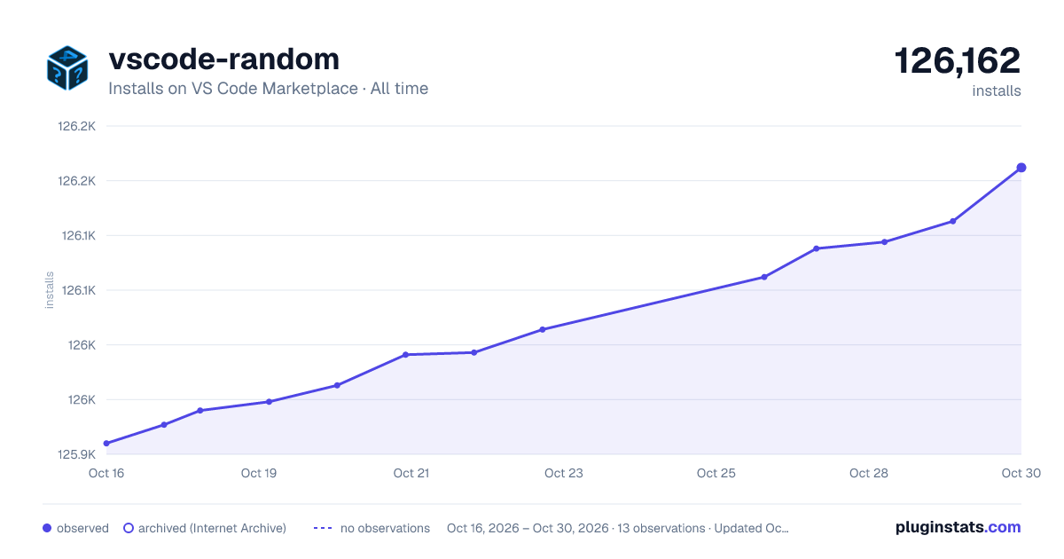This screenshot has height=559, width=1064.
Task: Click the Oct 30 x-axis label
Action: [1020, 473]
